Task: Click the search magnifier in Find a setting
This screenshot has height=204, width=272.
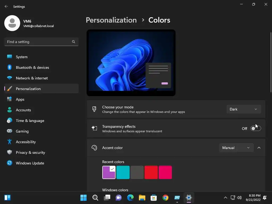Action: [74, 42]
